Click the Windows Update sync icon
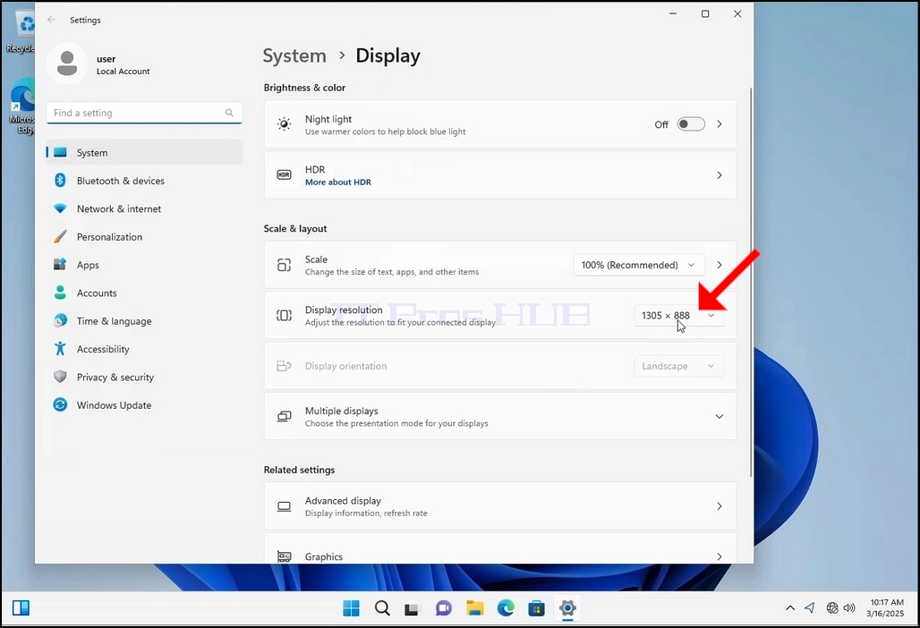920x628 pixels. pyautogui.click(x=60, y=405)
